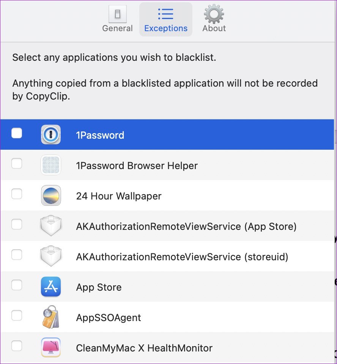Open the About tab
The width and height of the screenshot is (337, 364).
tap(214, 19)
